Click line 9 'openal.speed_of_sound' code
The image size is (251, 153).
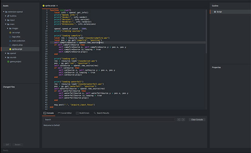(x=71, y=29)
